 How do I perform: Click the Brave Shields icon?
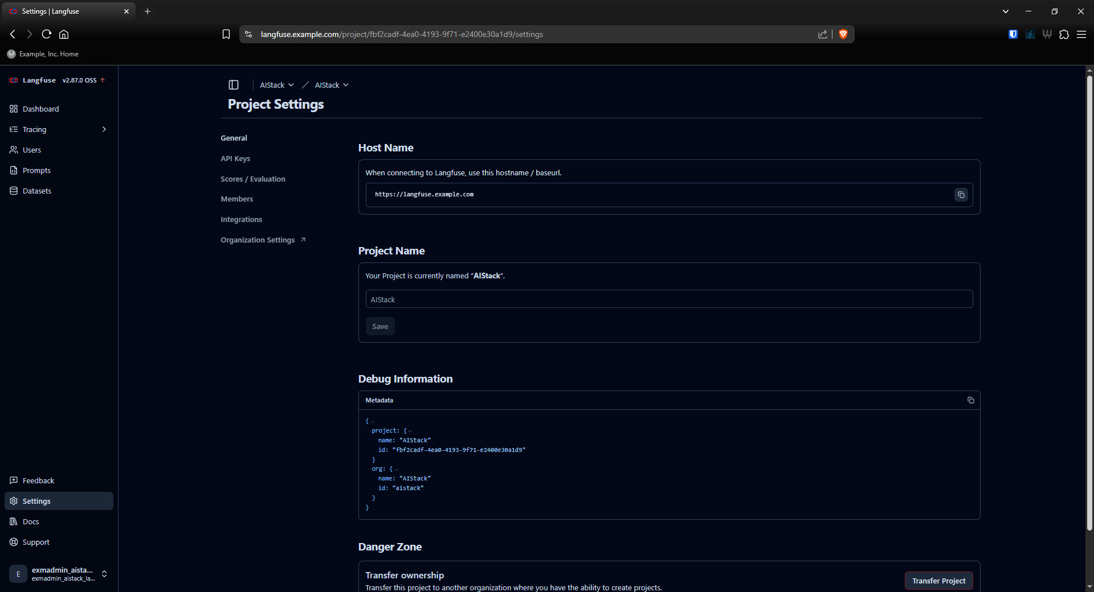click(x=843, y=34)
